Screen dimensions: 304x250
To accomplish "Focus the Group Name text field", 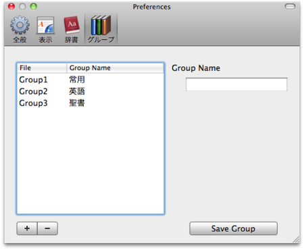I will [236, 84].
